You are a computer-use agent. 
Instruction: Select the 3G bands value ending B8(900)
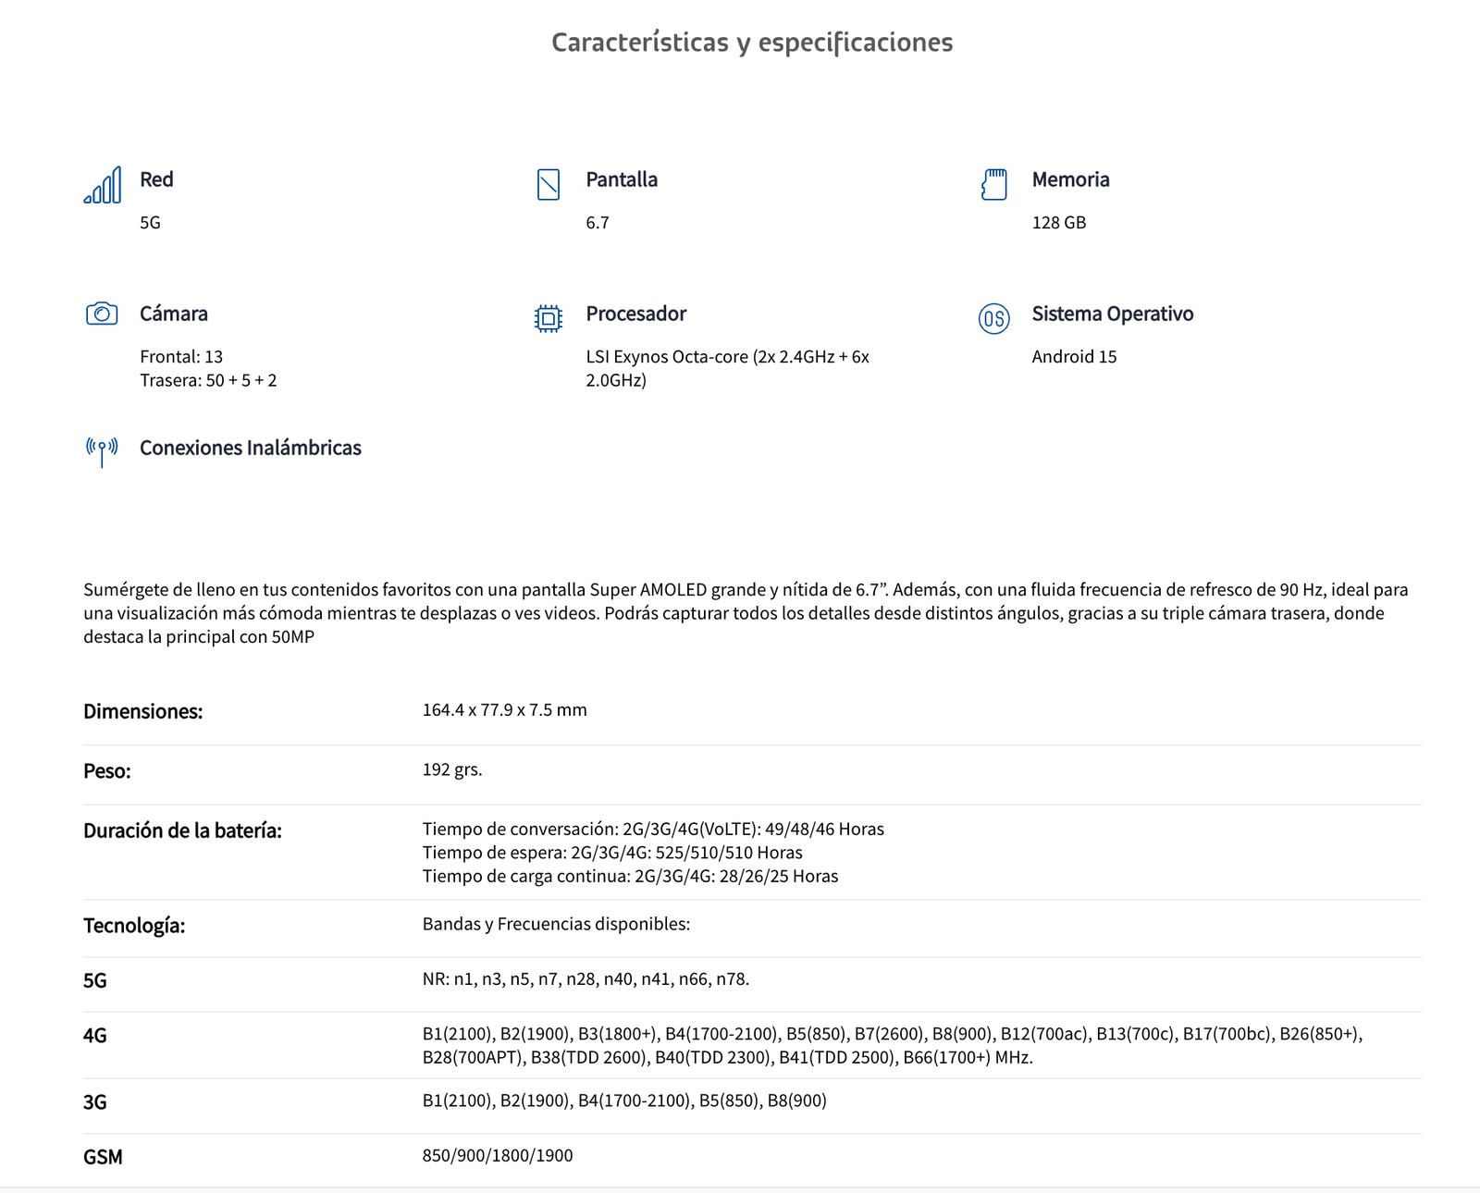[624, 1101]
